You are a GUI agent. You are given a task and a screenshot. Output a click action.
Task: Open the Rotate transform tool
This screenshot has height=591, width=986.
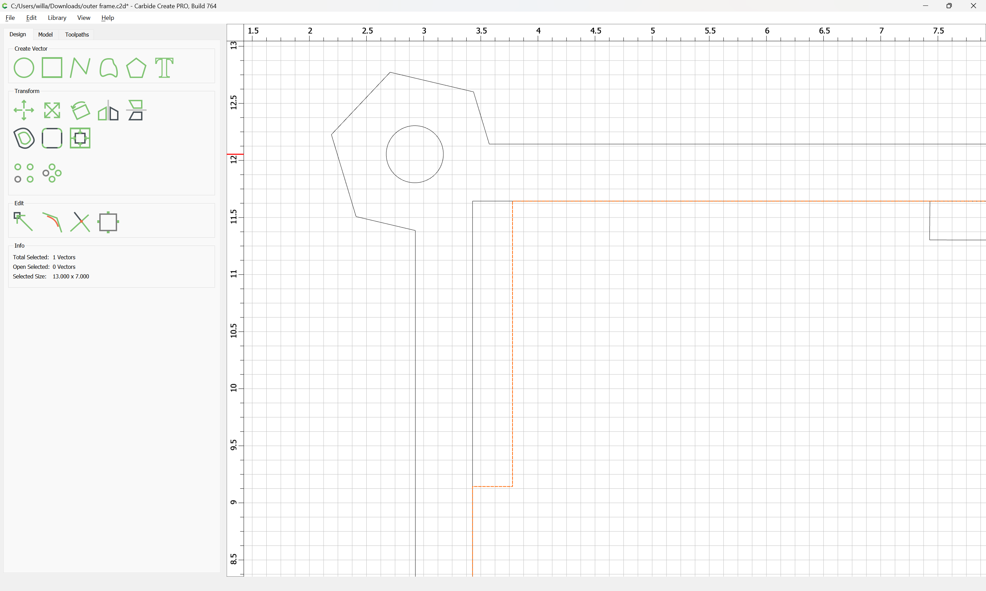tap(80, 110)
